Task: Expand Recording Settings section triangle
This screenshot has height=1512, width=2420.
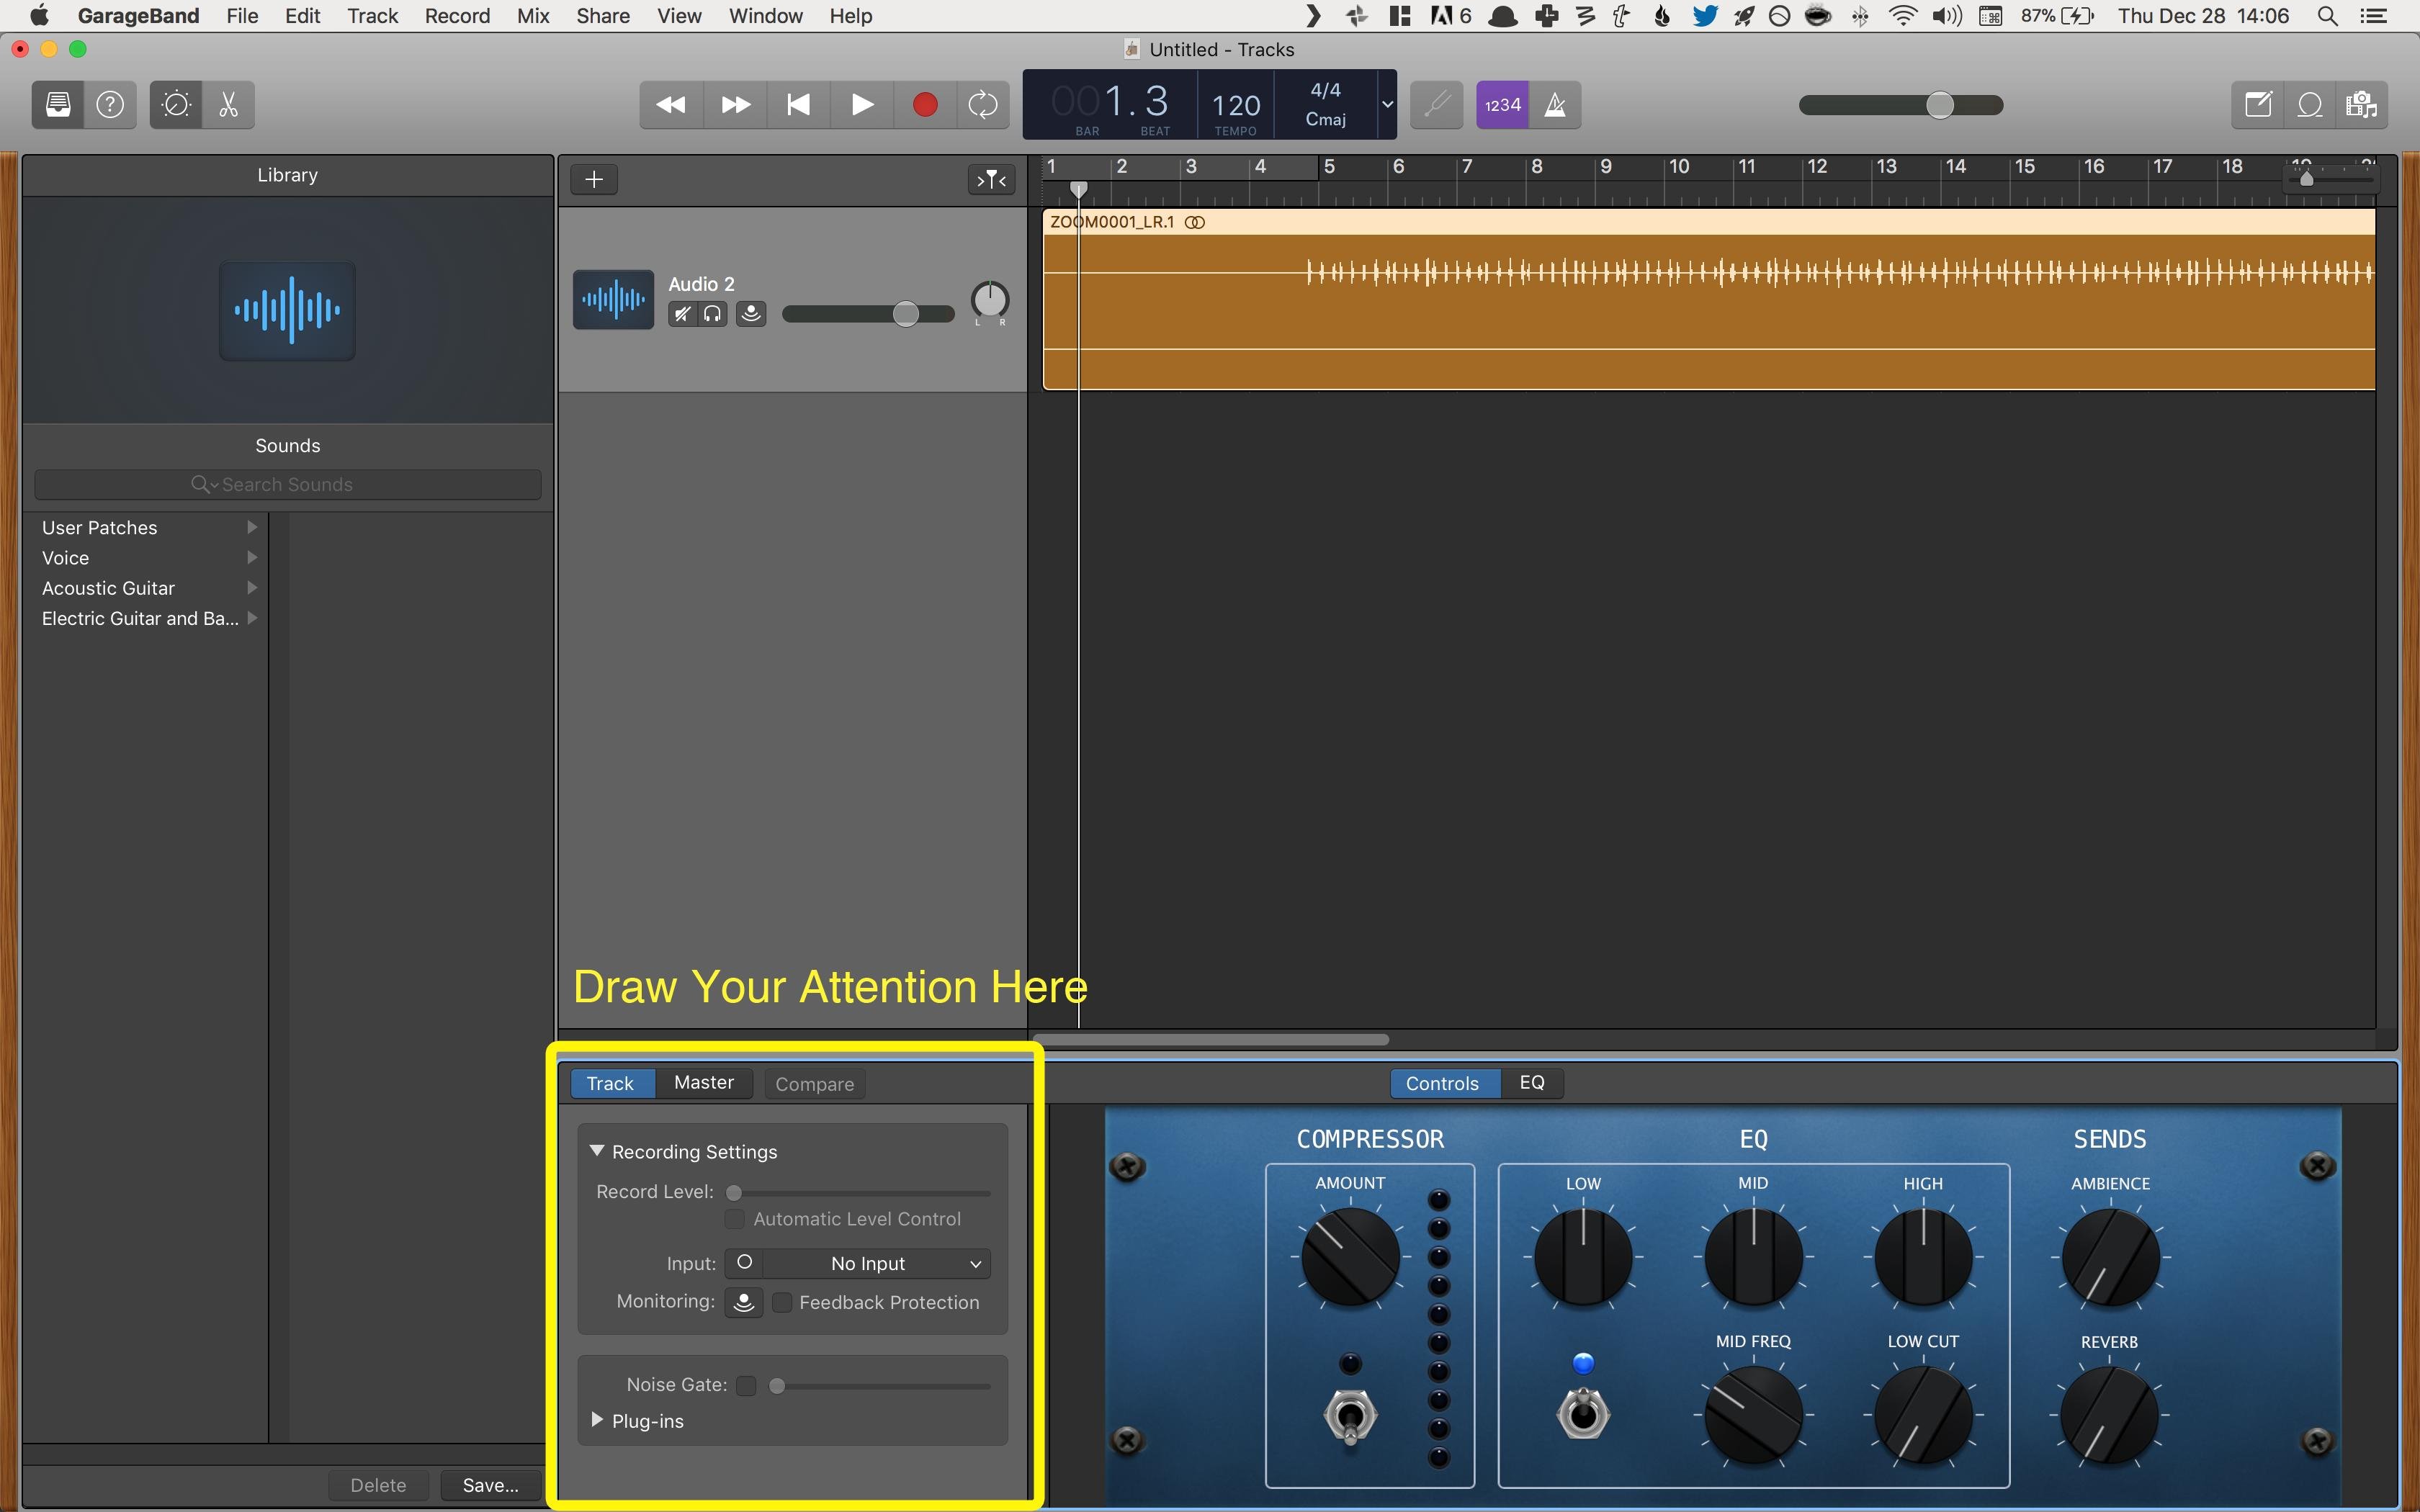Action: pyautogui.click(x=599, y=1151)
